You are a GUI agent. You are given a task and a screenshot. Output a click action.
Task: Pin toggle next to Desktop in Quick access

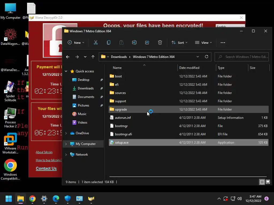click(x=101, y=80)
